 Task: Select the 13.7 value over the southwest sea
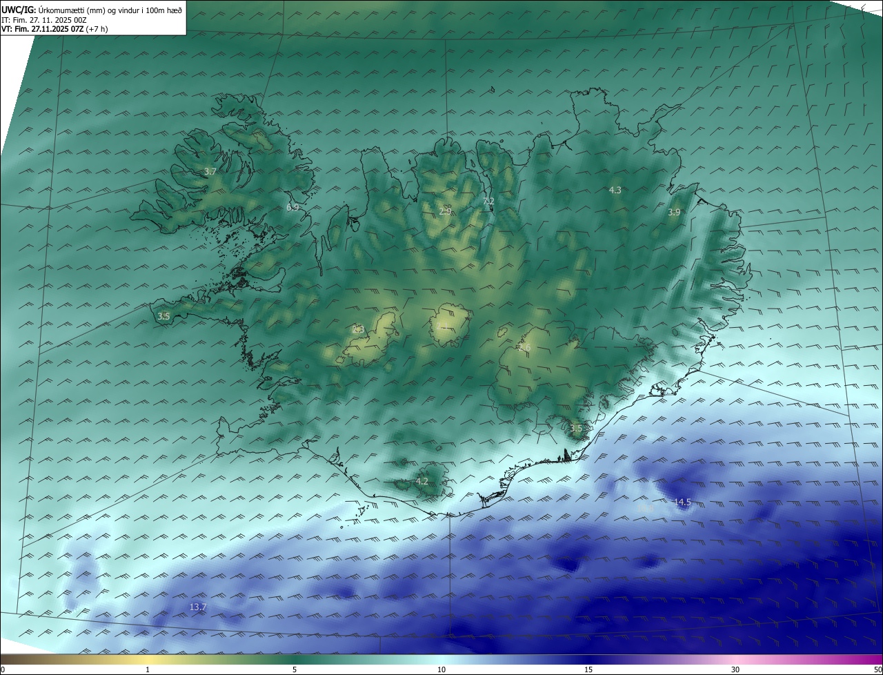pyautogui.click(x=198, y=607)
